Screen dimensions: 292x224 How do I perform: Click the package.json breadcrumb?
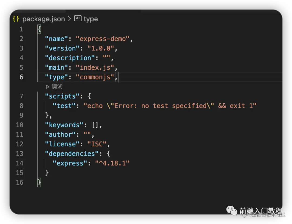point(44,19)
